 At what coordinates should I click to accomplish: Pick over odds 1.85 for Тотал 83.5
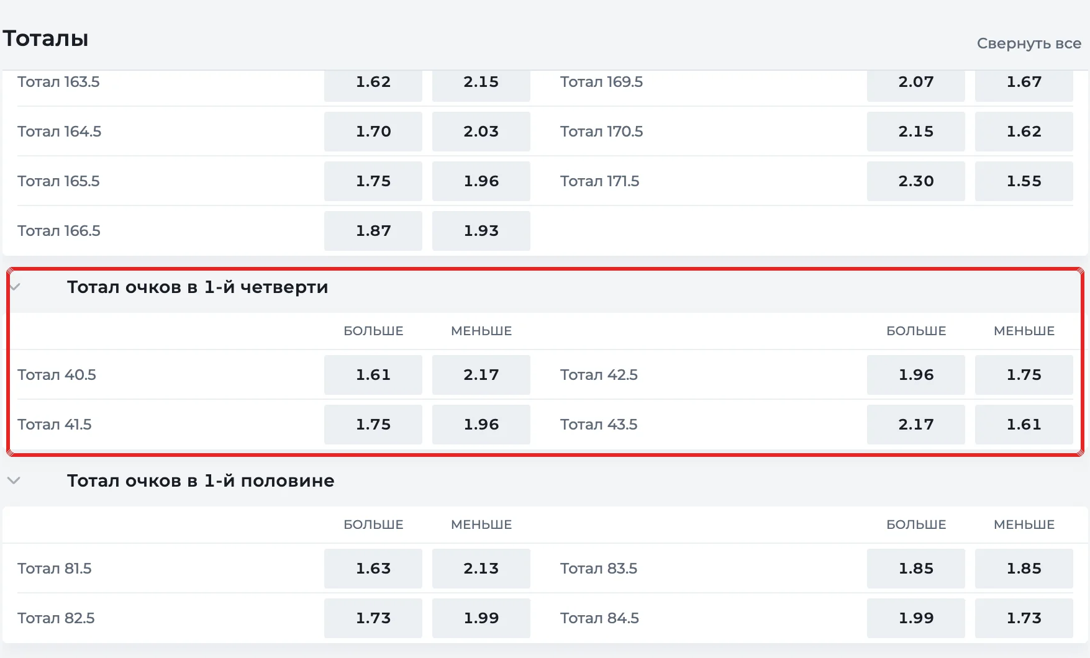pyautogui.click(x=916, y=569)
